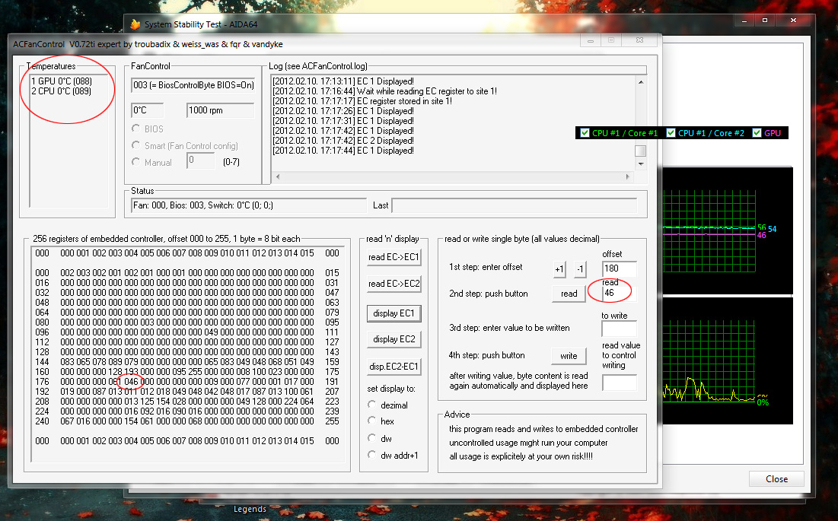Click the display EC2 button
This screenshot has height=521, width=838.
coord(394,339)
